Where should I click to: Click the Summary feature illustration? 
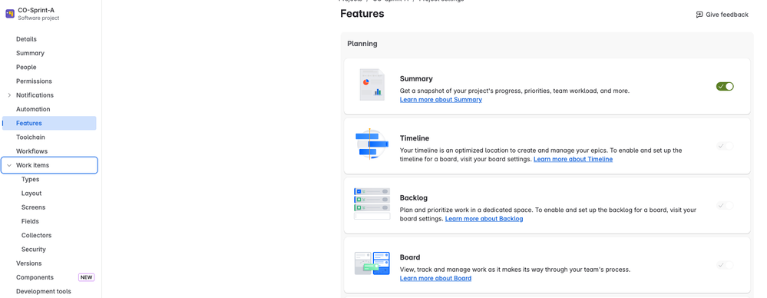click(372, 84)
